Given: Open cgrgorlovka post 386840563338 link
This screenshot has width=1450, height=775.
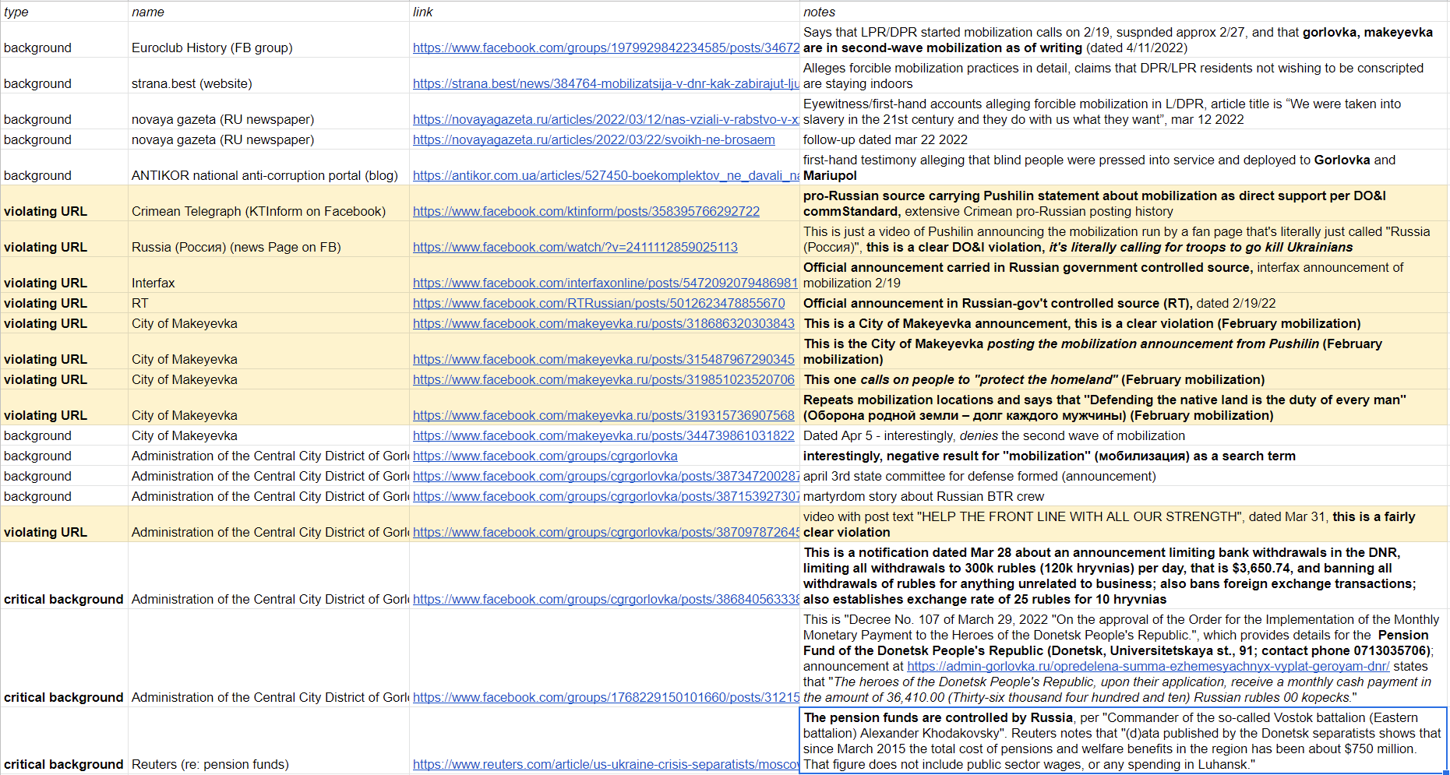Looking at the screenshot, I should (605, 599).
